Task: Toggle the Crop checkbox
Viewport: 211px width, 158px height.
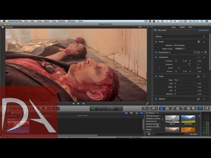Action: point(156,76)
